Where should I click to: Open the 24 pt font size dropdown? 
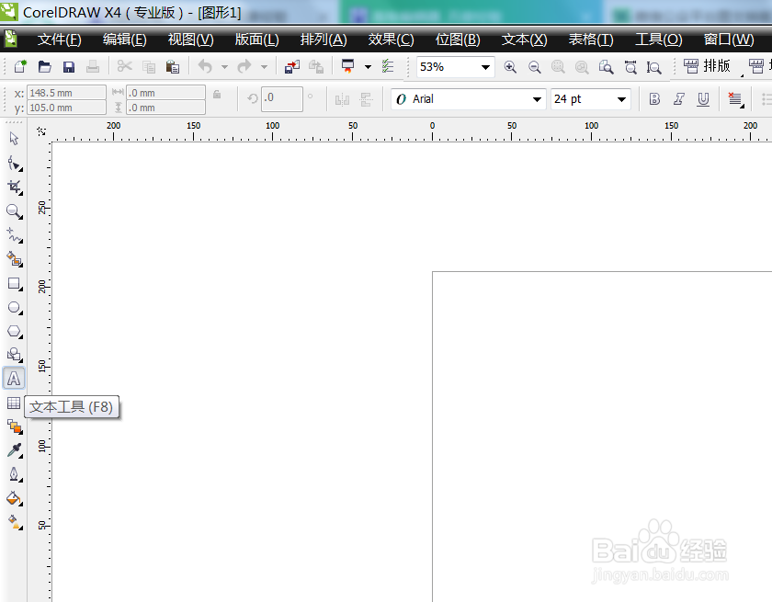(622, 99)
